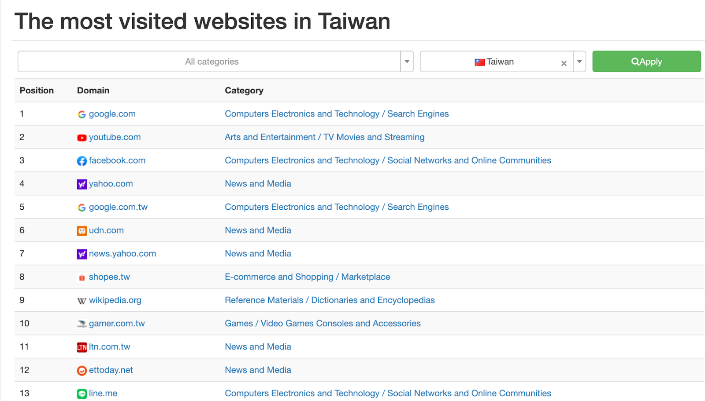Open the gamer.com.tw domain link
This screenshot has width=705, height=401.
click(x=117, y=324)
